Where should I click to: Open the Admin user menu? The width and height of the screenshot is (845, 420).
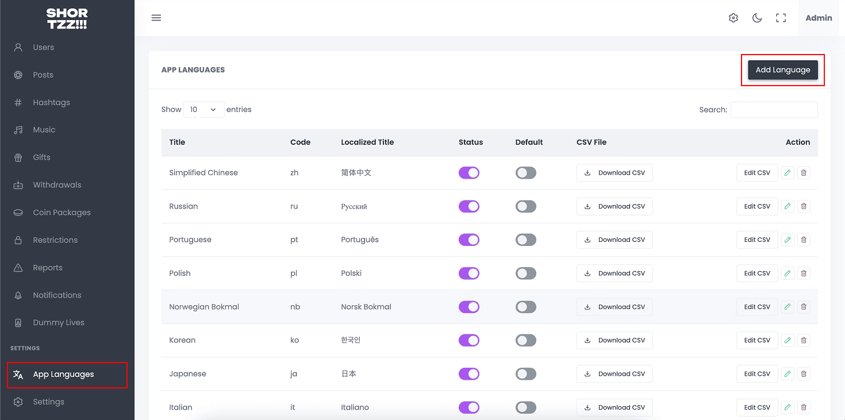point(819,18)
